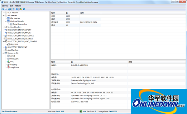This screenshot has width=187, height=114.
Task: Click the UNICODE strings icon
Action: point(8,59)
